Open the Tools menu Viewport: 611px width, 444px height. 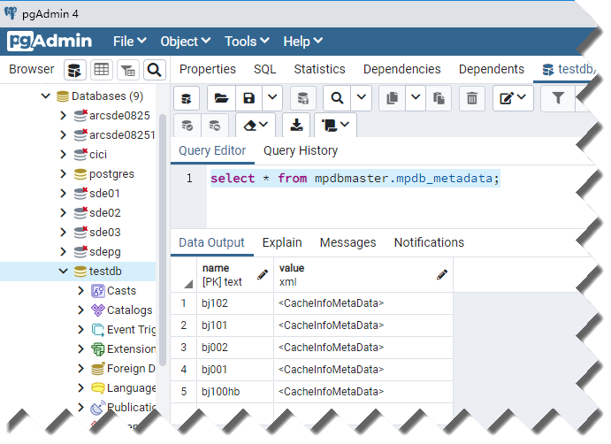pyautogui.click(x=247, y=42)
